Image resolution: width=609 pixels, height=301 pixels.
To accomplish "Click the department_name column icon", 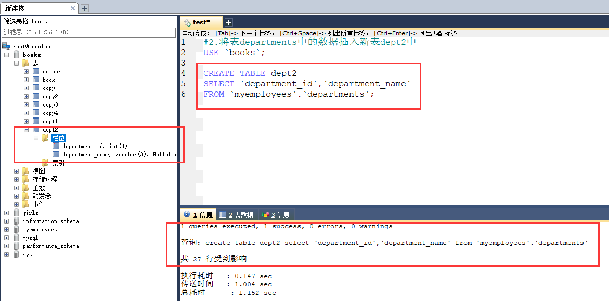I will (56, 154).
